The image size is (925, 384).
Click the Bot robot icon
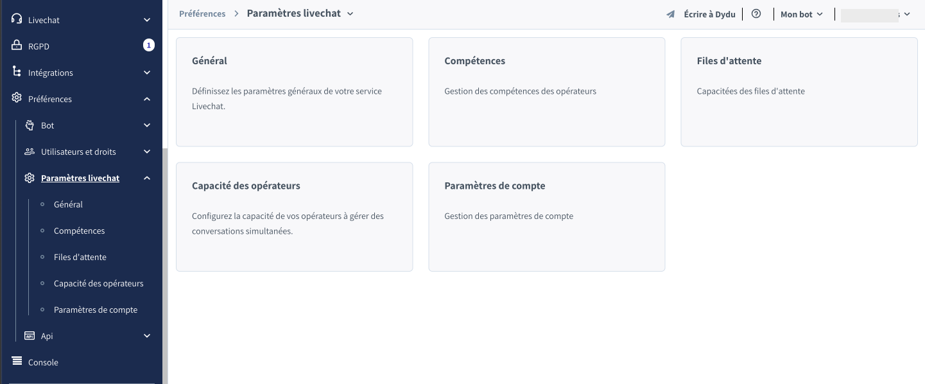click(30, 125)
